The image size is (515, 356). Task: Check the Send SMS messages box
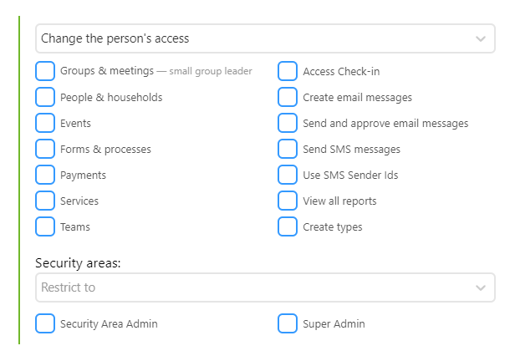tap(288, 149)
